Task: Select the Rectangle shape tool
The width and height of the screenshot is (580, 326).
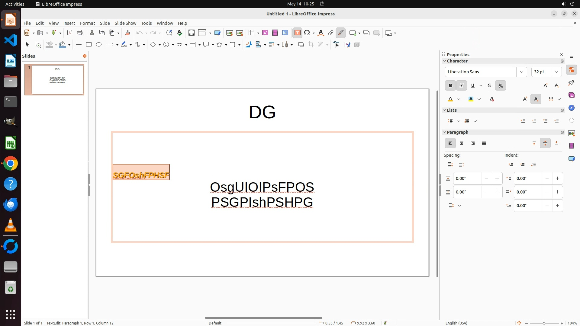Action: click(x=89, y=45)
